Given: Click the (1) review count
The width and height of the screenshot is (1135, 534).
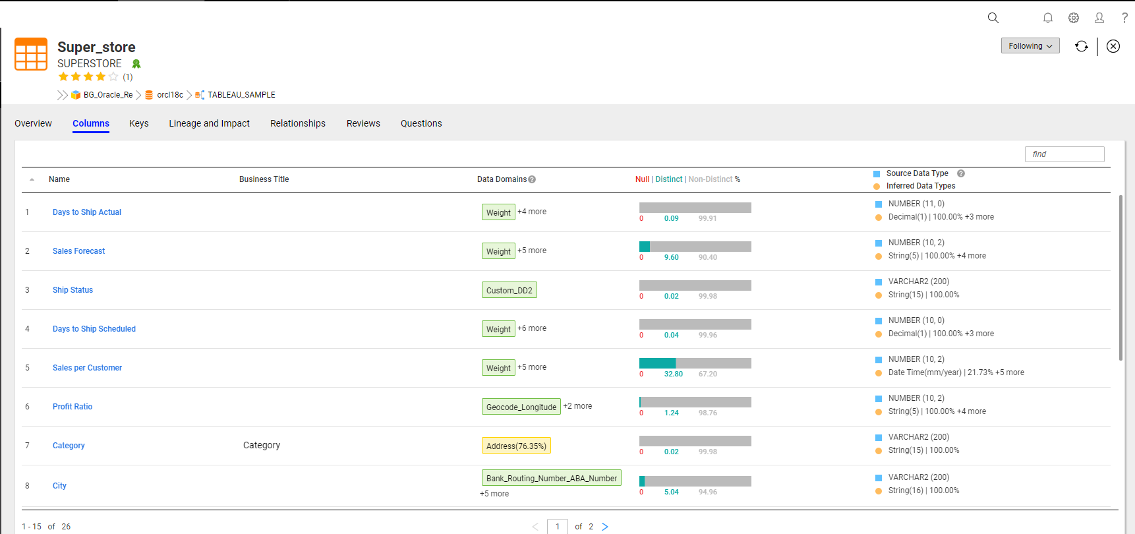Looking at the screenshot, I should (128, 77).
